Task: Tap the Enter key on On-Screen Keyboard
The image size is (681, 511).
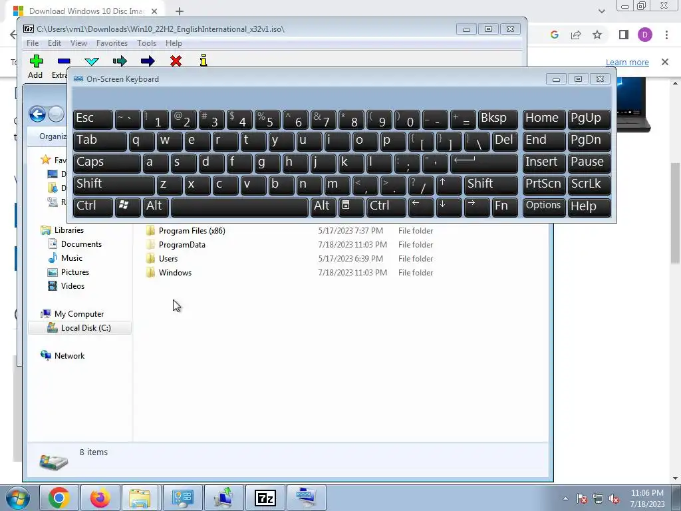Action: (x=484, y=163)
